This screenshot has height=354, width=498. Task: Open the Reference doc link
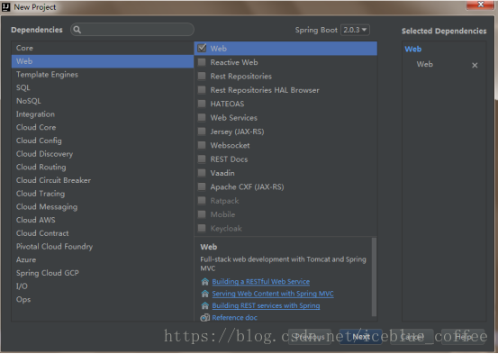(x=235, y=317)
